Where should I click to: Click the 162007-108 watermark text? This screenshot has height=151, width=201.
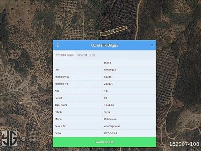coord(184,144)
